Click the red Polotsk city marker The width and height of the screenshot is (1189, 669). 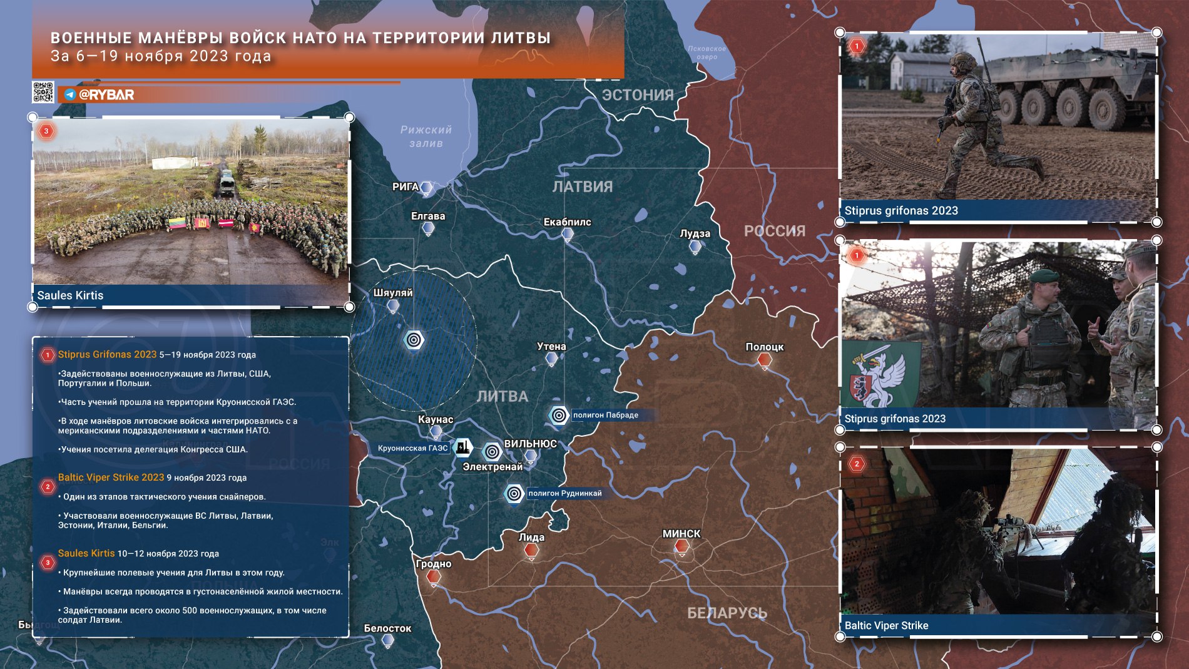click(764, 360)
